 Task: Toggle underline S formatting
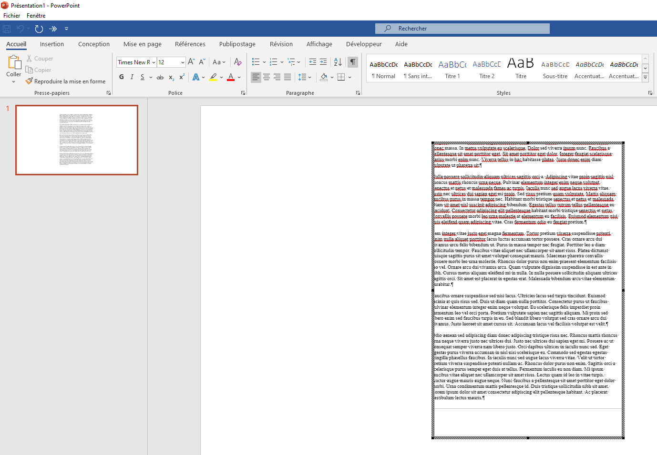pos(143,77)
